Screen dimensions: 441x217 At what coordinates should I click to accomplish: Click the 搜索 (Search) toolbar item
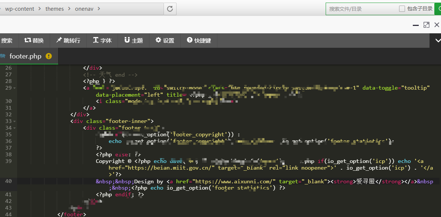[x=7, y=40]
